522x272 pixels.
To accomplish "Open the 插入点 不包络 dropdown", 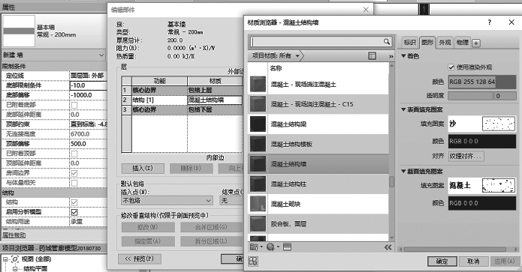I will [167, 201].
